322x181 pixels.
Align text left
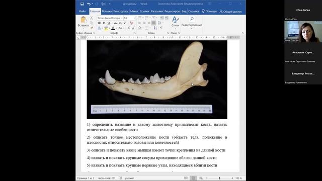[x=140, y=23]
